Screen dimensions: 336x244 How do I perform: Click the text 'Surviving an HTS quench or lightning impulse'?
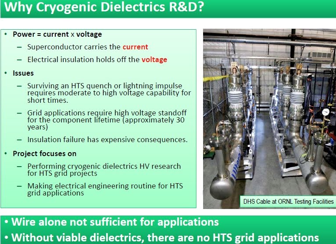(x=104, y=86)
